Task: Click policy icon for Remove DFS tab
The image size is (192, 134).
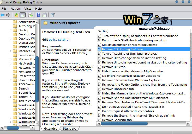Action: [99, 67]
